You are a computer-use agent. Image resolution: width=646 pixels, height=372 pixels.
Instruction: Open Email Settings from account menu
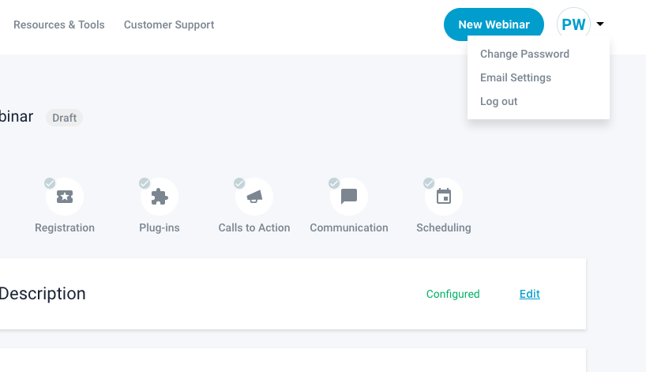point(516,78)
